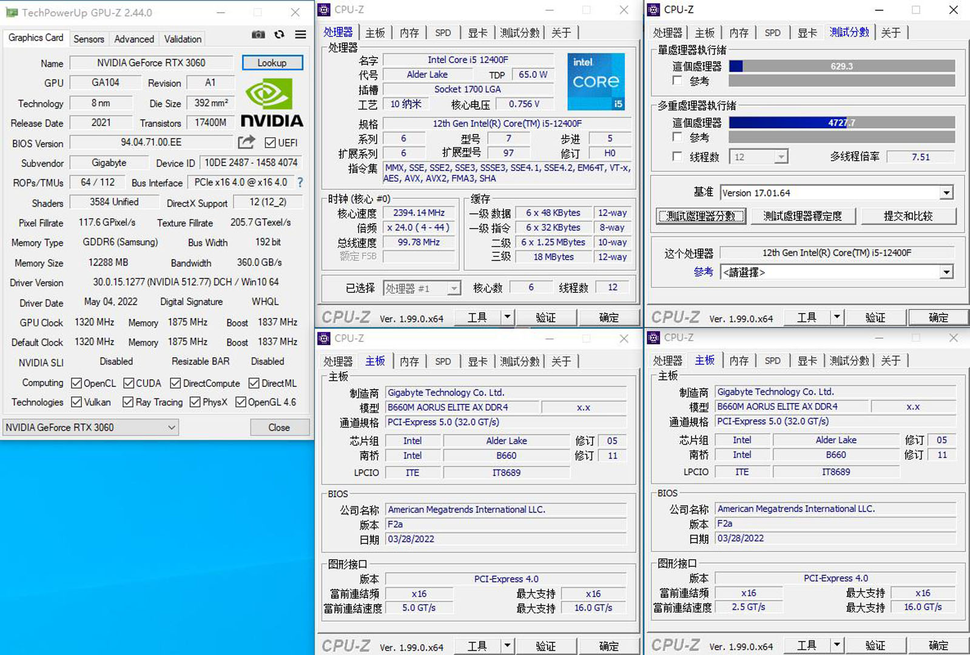970x655 pixels.
Task: Open 内存 tab in top-left CPU-Z window
Action: (409, 33)
